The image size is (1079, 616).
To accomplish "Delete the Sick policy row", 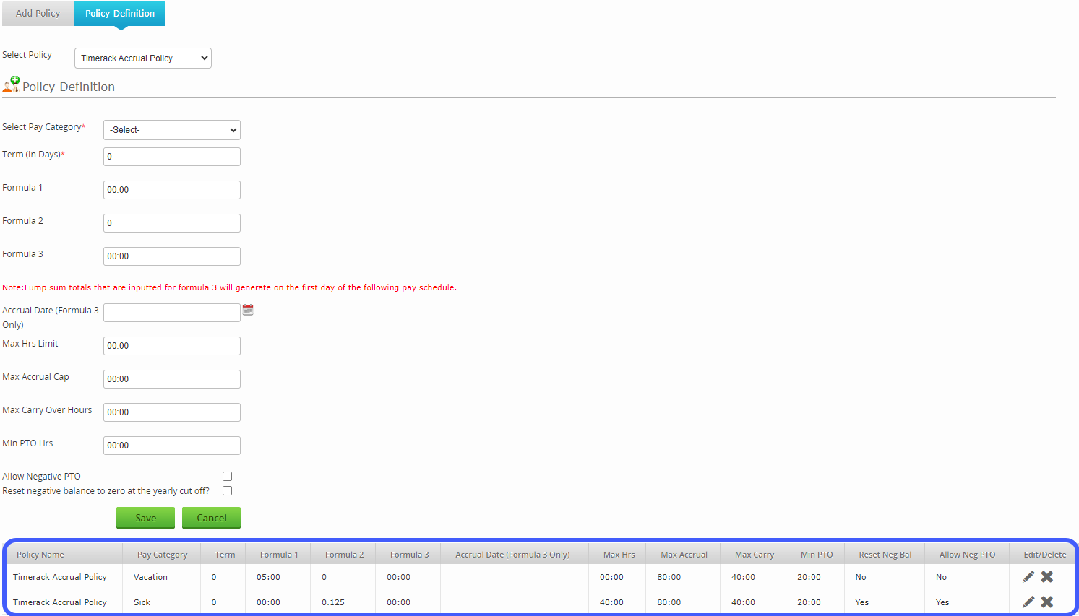I will (x=1046, y=602).
